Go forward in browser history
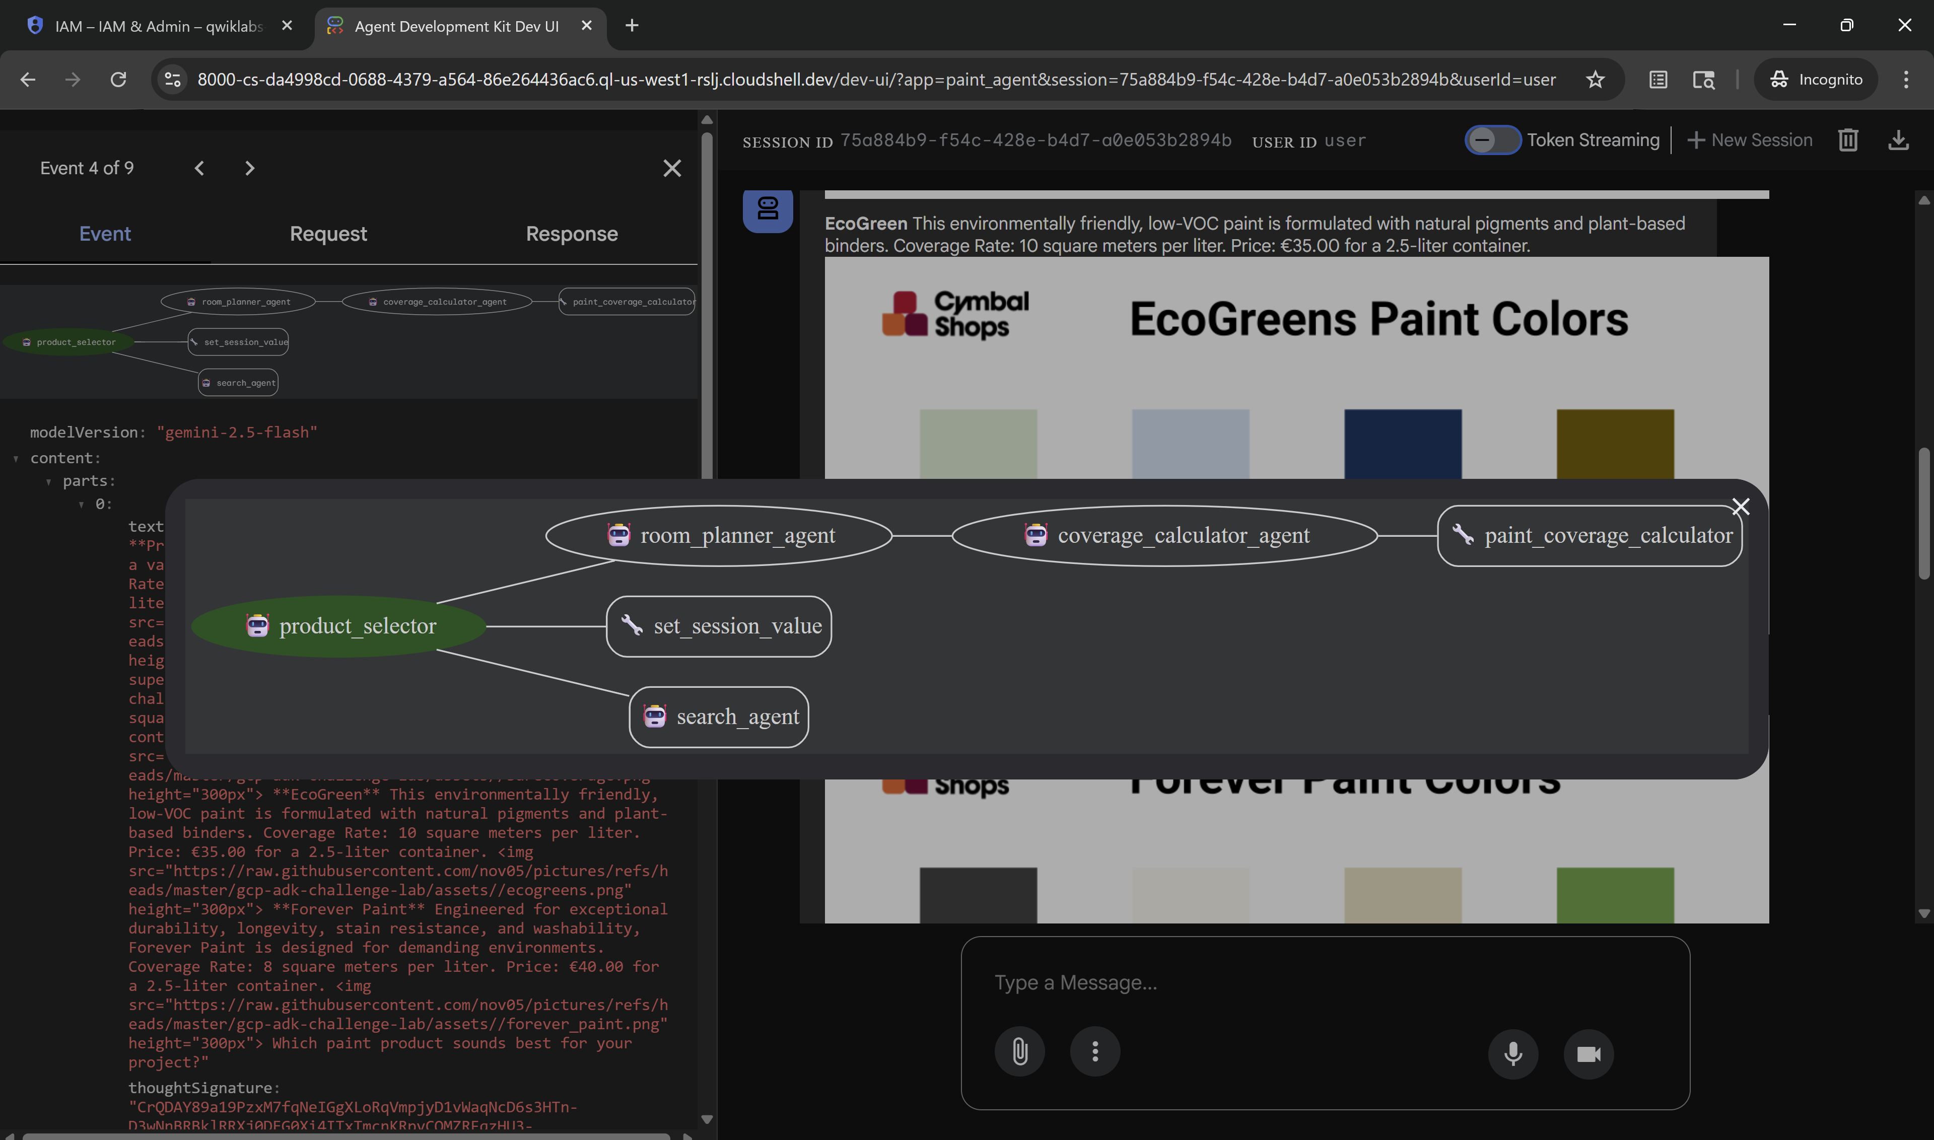 tap(73, 79)
